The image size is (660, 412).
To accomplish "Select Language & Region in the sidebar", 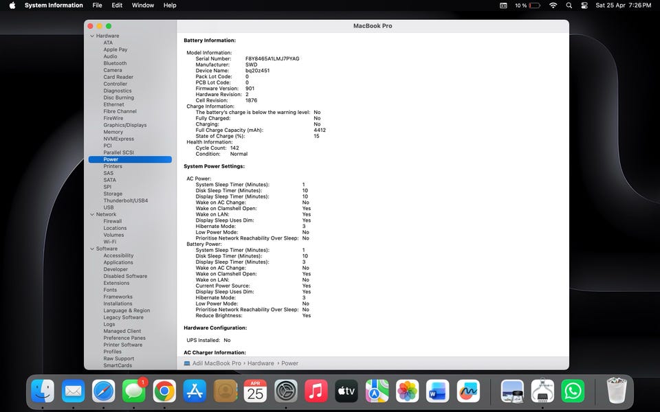I will click(x=126, y=310).
